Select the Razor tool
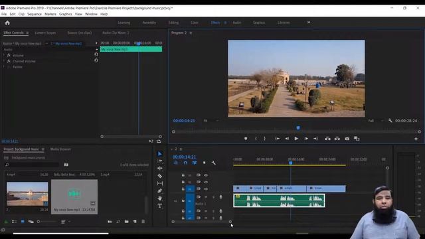The height and width of the screenshot is (239, 425). tap(159, 176)
